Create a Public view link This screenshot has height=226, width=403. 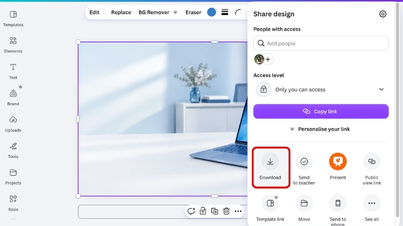pyautogui.click(x=372, y=169)
